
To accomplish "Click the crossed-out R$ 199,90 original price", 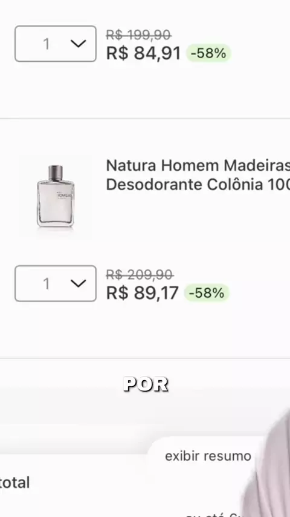I will click(x=138, y=35).
